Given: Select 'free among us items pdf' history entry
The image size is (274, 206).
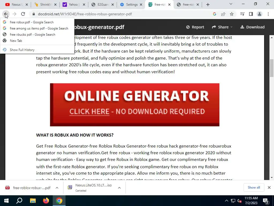Looking at the screenshot, I should [x=37, y=28].
